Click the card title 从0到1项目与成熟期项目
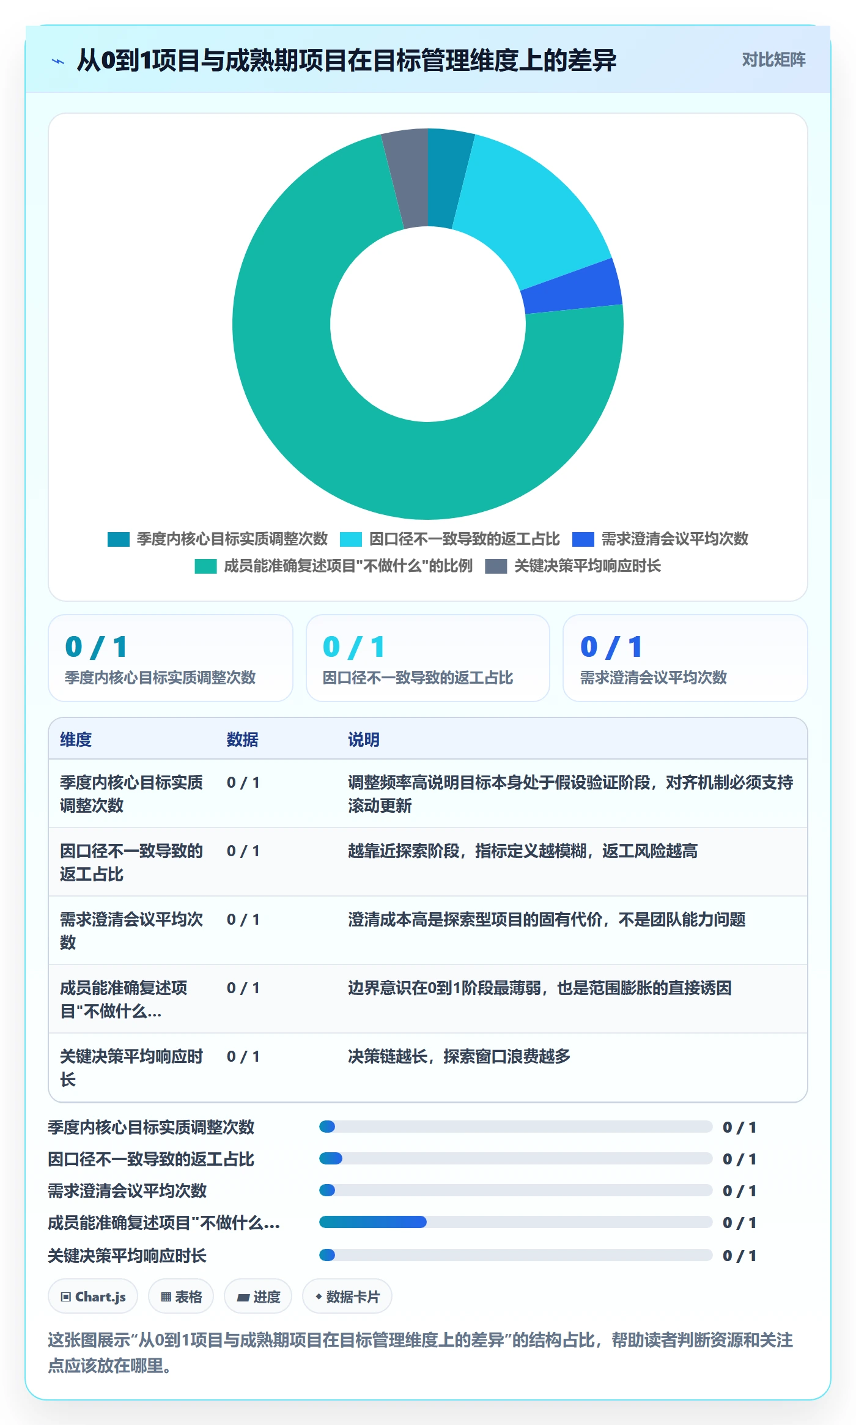This screenshot has height=1425, width=856. tap(347, 61)
